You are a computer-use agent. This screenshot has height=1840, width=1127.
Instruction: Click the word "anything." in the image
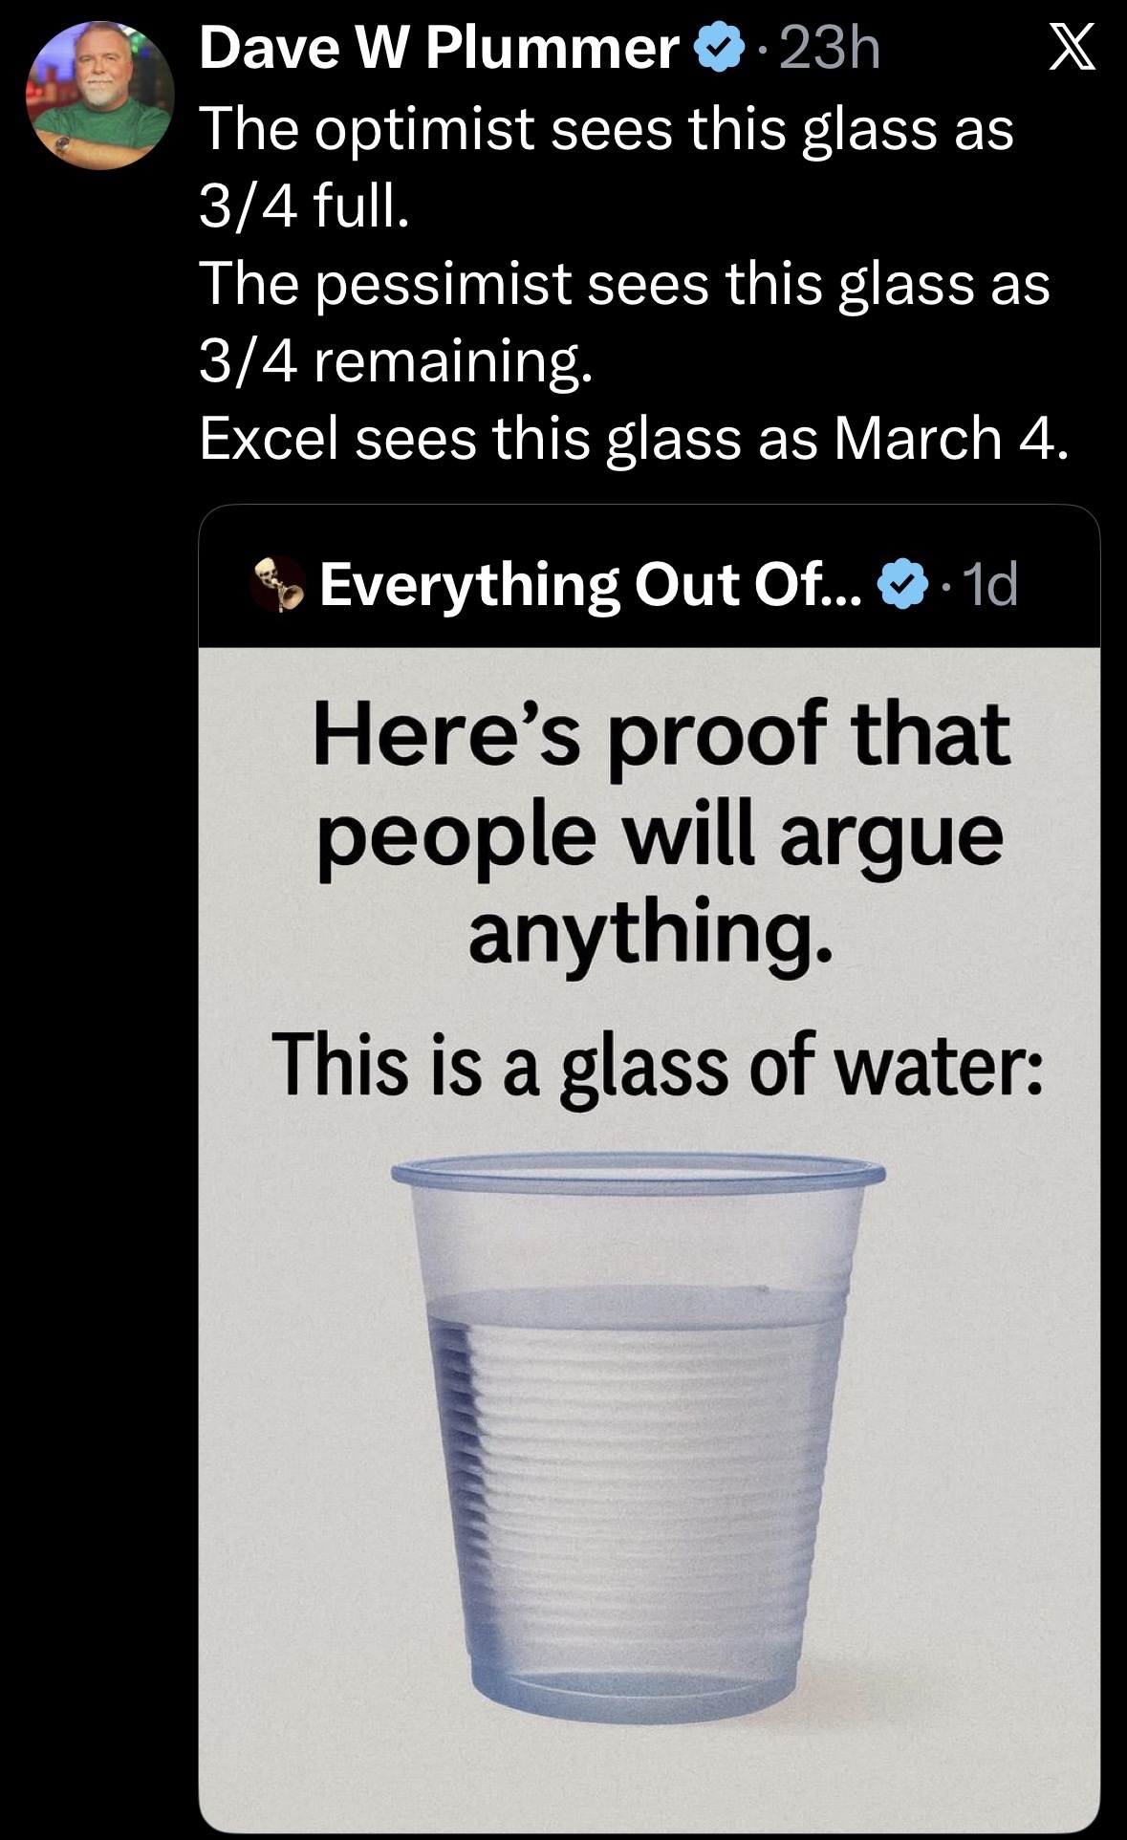(650, 931)
